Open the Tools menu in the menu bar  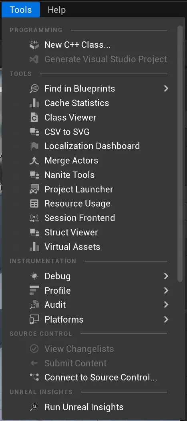20,10
